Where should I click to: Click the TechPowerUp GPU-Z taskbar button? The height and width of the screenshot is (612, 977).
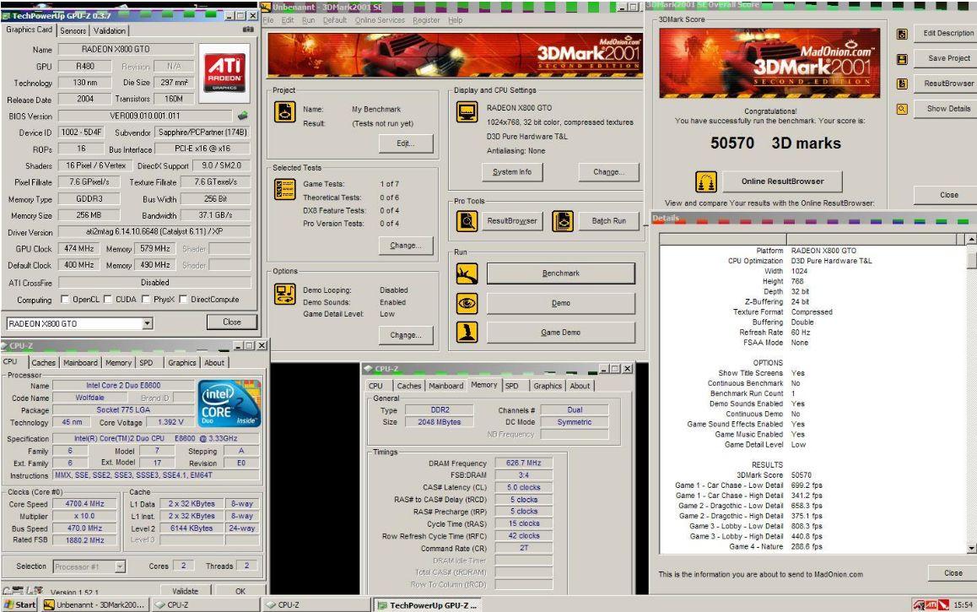(x=428, y=605)
